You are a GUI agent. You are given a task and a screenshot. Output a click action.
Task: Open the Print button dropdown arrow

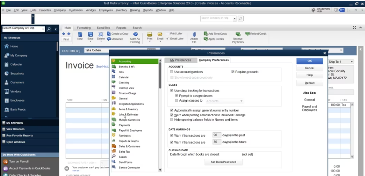click(150, 42)
